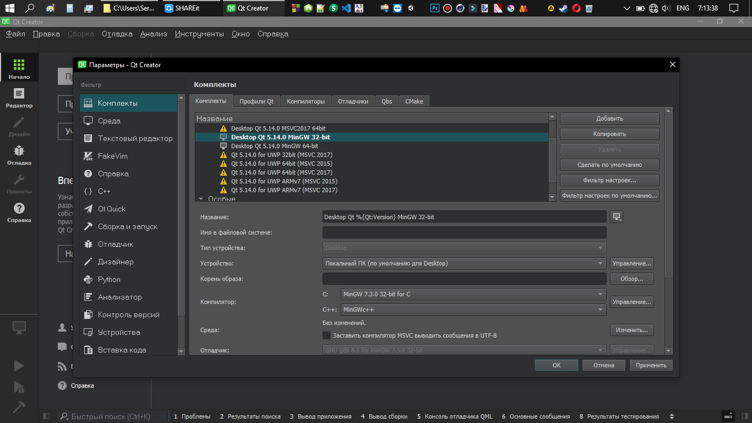Click the build hammer icon

[x=19, y=407]
